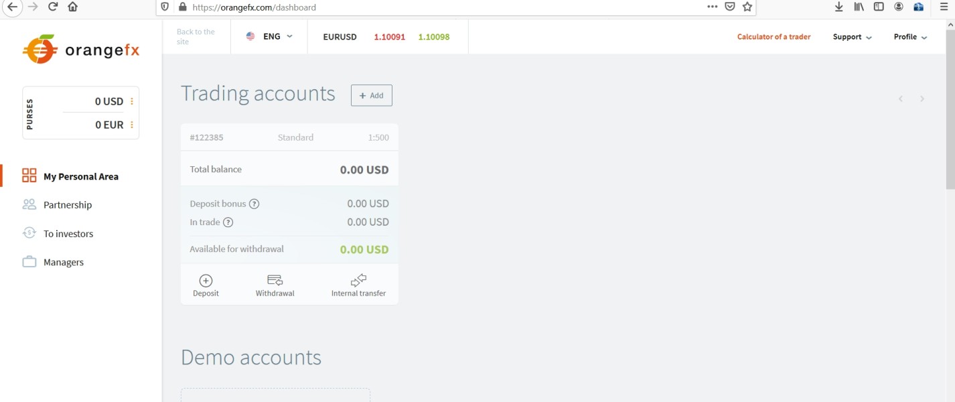The width and height of the screenshot is (955, 402).
Task: Open the EUR purse options dots
Action: pos(132,125)
